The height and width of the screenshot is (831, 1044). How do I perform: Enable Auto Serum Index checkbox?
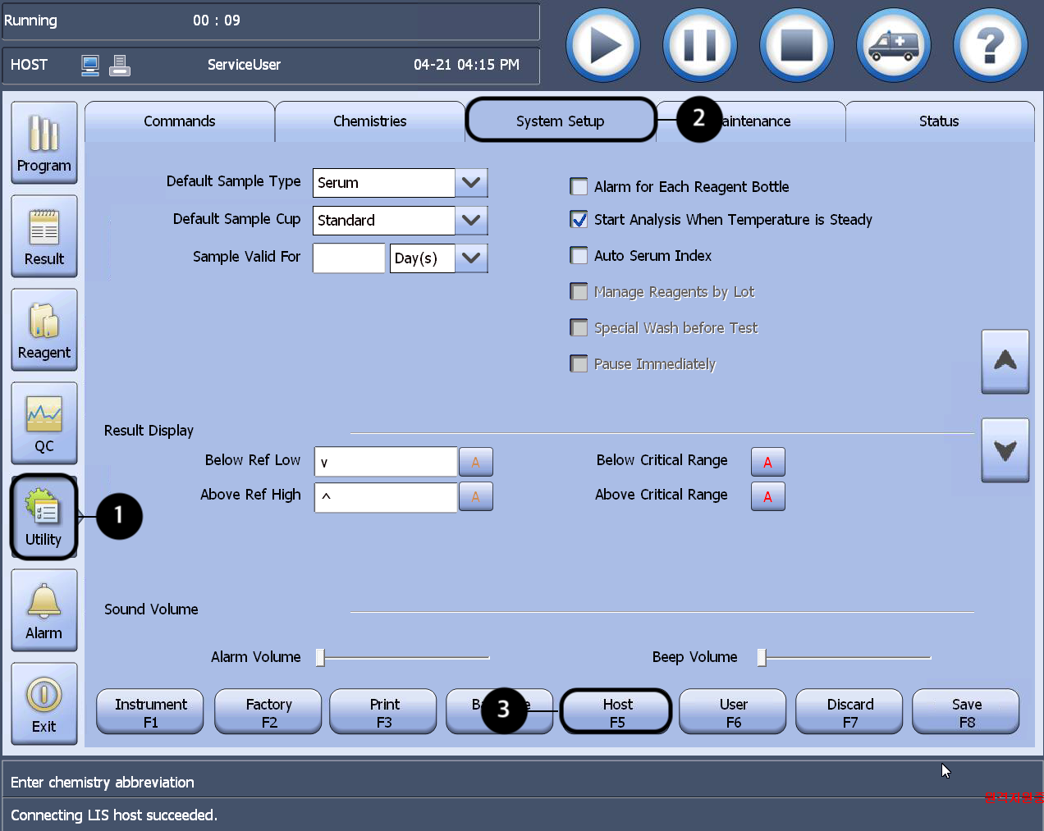click(579, 255)
